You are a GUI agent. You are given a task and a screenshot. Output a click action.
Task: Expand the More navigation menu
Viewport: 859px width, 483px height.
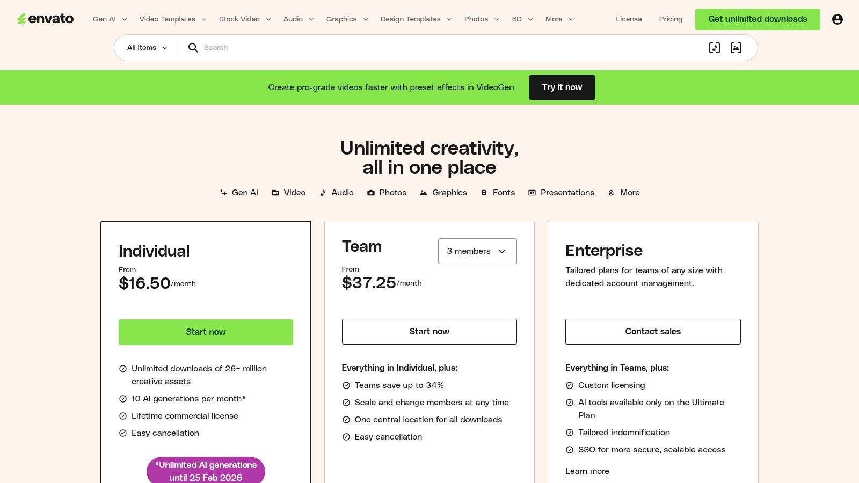558,19
